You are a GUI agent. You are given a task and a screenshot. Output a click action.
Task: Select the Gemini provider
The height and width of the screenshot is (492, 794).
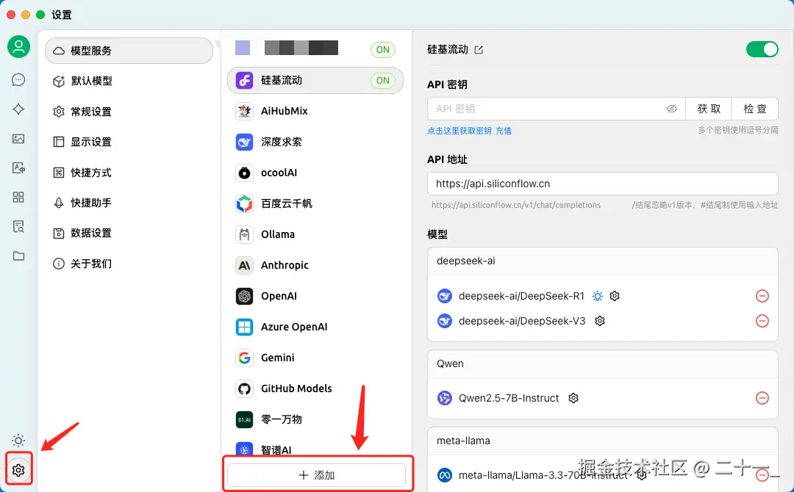315,358
